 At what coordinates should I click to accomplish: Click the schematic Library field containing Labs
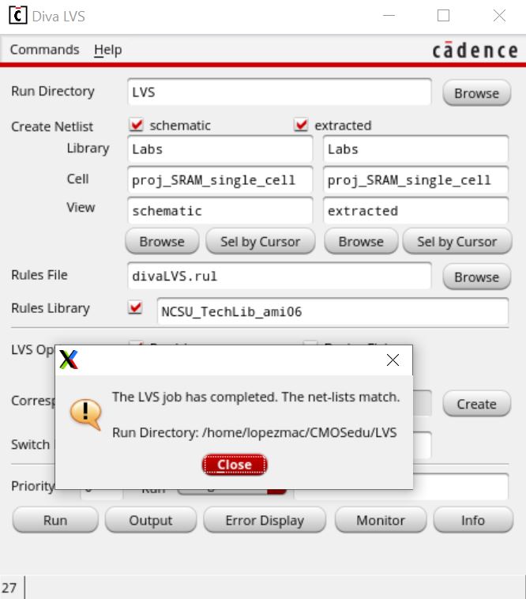(x=220, y=149)
